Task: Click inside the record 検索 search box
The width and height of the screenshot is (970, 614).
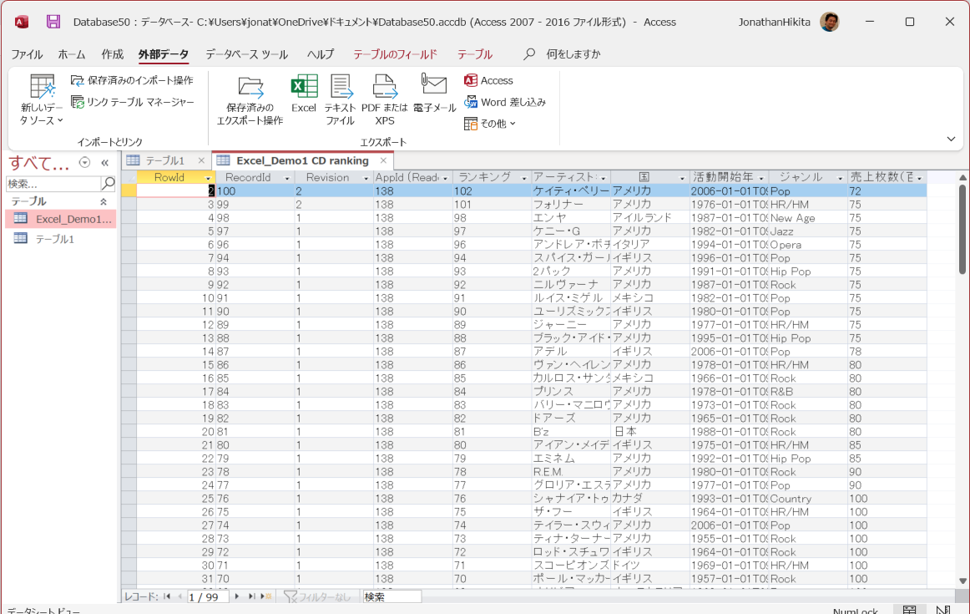Action: coord(391,596)
